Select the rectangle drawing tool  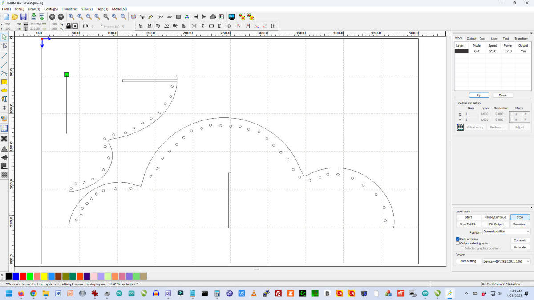tap(4, 82)
